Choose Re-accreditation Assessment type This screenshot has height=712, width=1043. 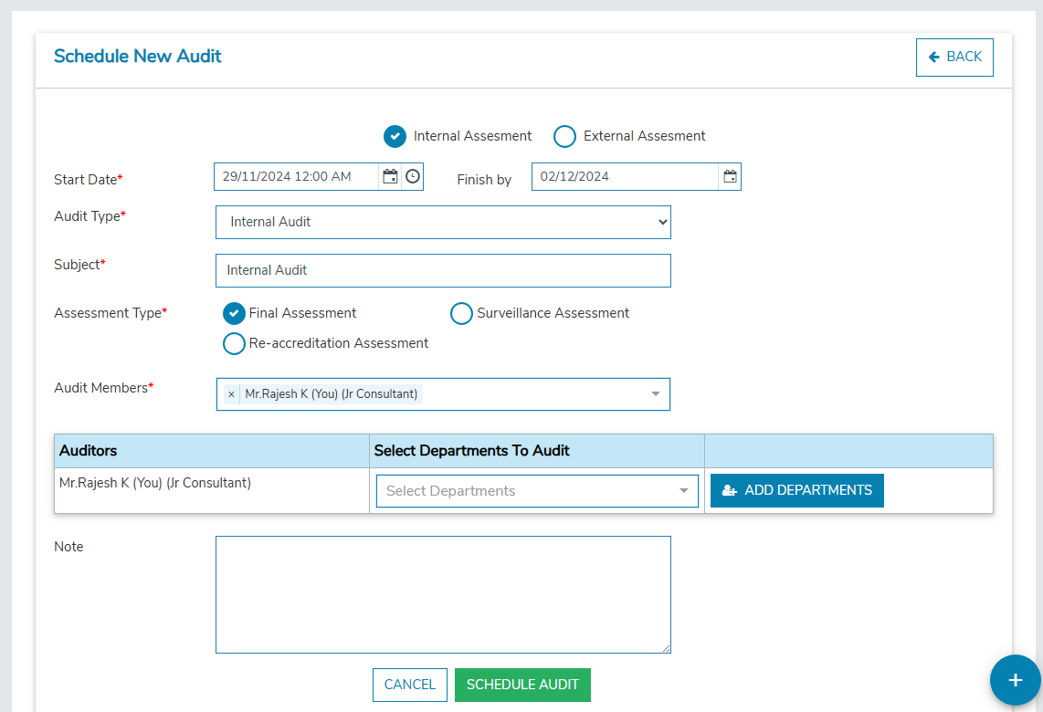pos(235,343)
